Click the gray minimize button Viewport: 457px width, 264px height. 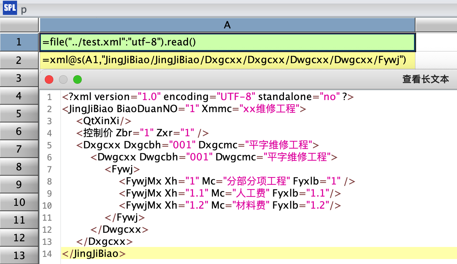(x=63, y=79)
